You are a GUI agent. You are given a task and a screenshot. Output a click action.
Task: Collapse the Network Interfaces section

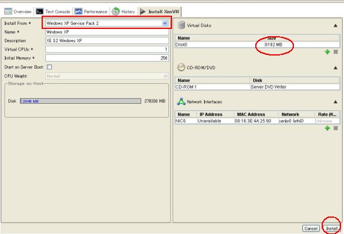pyautogui.click(x=336, y=102)
